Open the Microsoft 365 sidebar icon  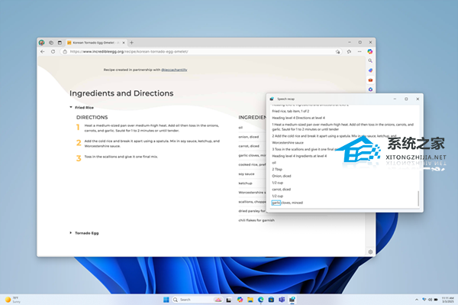click(370, 89)
